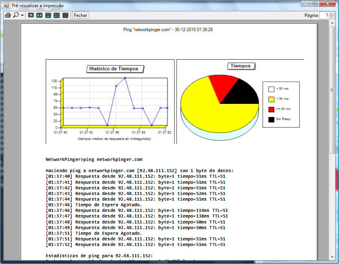Screen dimensions: 339x264
Task: Open the zoom level dropdown arrow
Action: [x=22, y=15]
